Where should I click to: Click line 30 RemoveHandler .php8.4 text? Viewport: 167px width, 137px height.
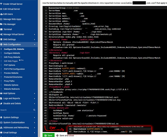click(61, 84)
